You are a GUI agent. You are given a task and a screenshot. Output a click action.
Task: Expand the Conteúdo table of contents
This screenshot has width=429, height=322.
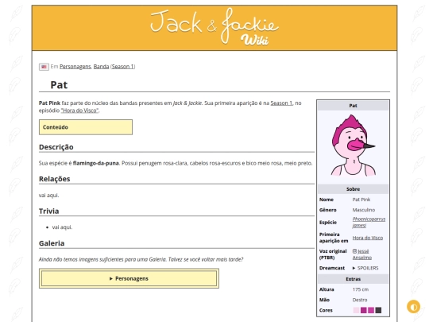pyautogui.click(x=86, y=127)
